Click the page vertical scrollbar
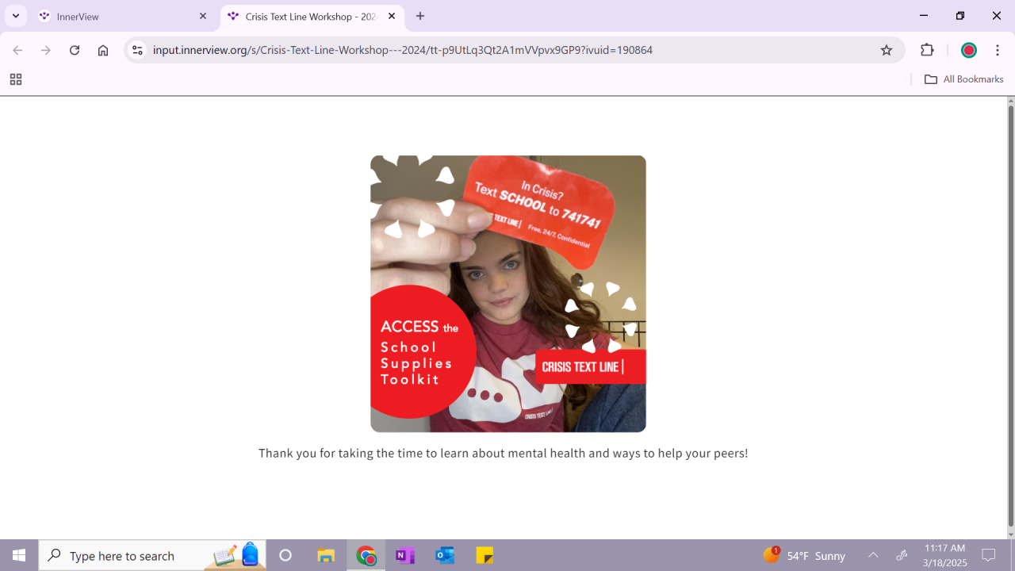The width and height of the screenshot is (1015, 571). (x=1010, y=317)
